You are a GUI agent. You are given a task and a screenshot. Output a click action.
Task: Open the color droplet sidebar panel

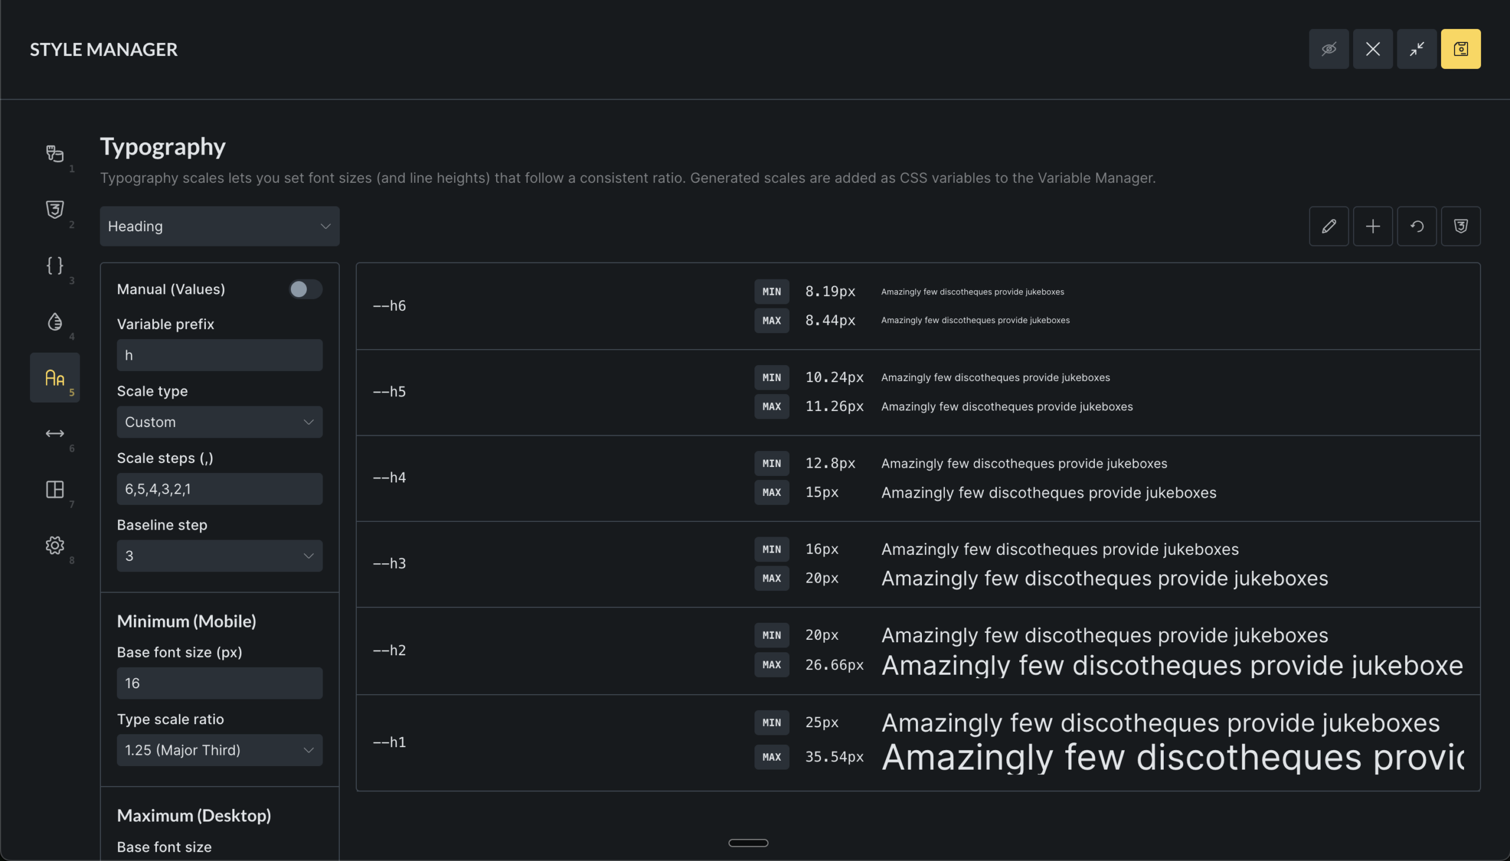pyautogui.click(x=54, y=321)
